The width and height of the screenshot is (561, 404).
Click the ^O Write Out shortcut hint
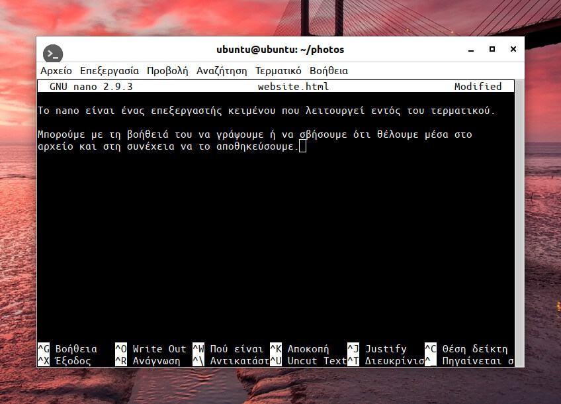(x=151, y=349)
